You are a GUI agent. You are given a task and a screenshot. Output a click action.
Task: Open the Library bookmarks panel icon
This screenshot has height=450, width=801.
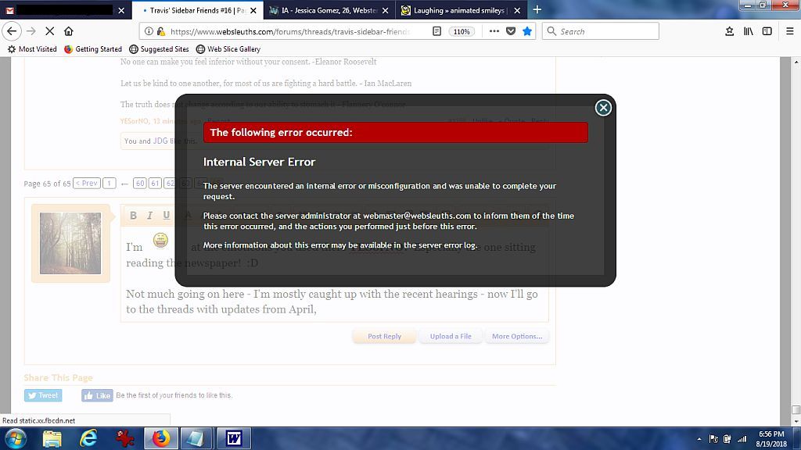coord(749,31)
